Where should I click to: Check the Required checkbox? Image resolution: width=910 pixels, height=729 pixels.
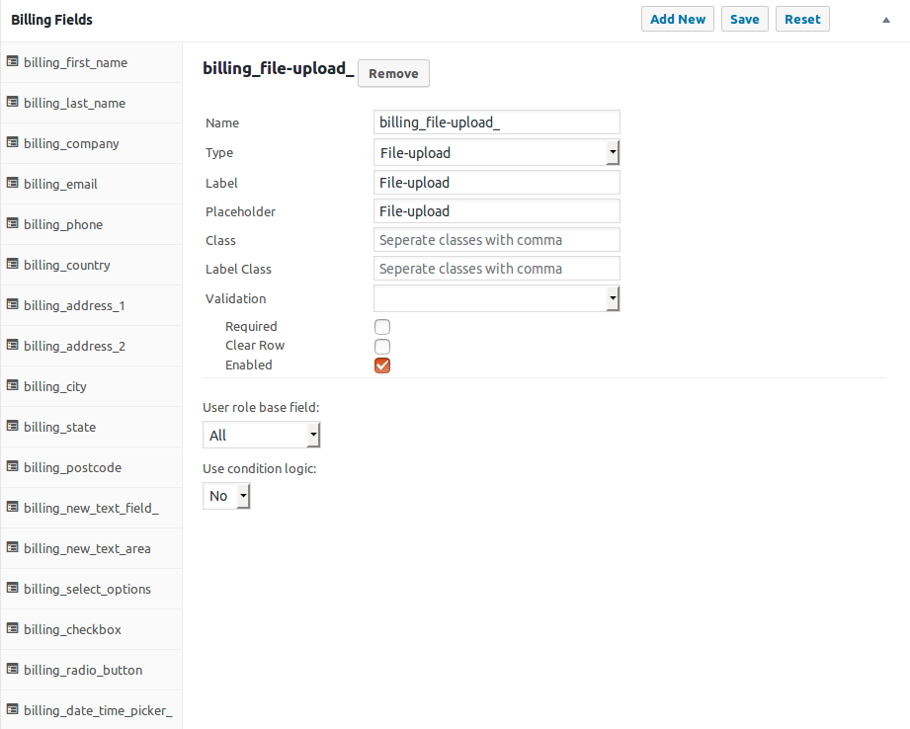coord(382,327)
